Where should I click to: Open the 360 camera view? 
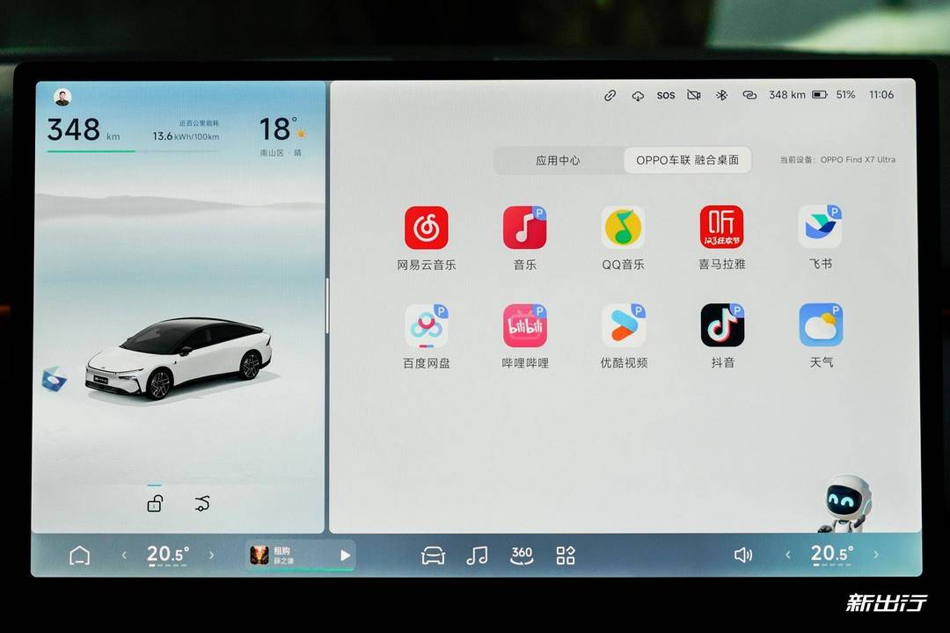[522, 556]
